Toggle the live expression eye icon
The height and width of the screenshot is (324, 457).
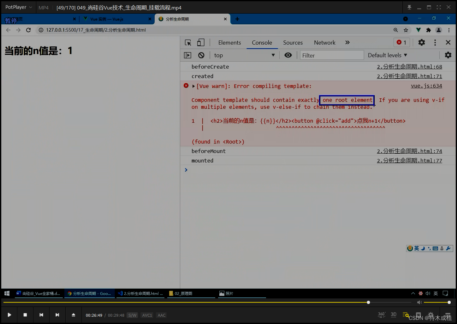pos(288,55)
